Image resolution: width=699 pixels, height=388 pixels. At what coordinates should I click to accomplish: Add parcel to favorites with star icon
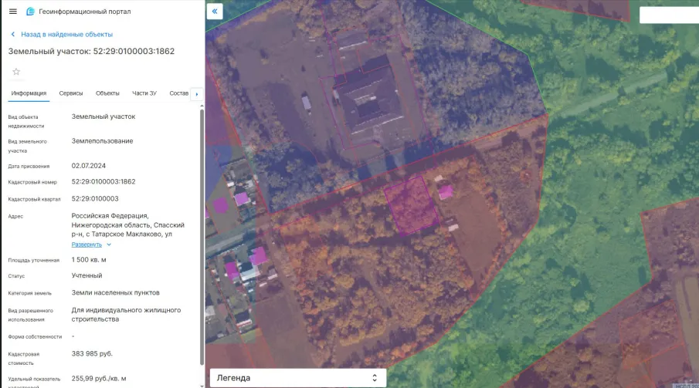pyautogui.click(x=16, y=72)
